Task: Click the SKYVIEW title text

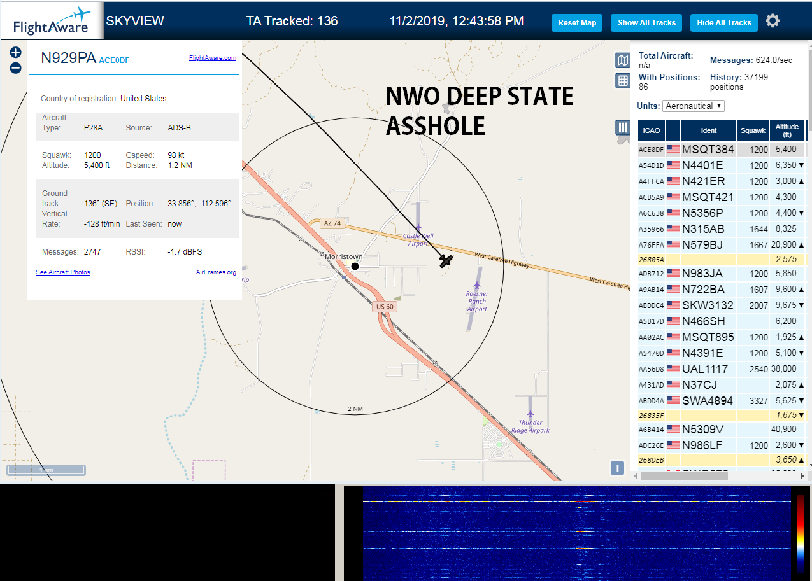Action: tap(135, 21)
